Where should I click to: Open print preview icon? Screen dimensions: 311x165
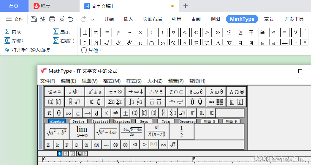click(x=62, y=19)
